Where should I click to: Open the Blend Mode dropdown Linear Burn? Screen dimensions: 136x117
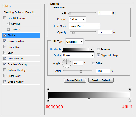click(x=84, y=26)
